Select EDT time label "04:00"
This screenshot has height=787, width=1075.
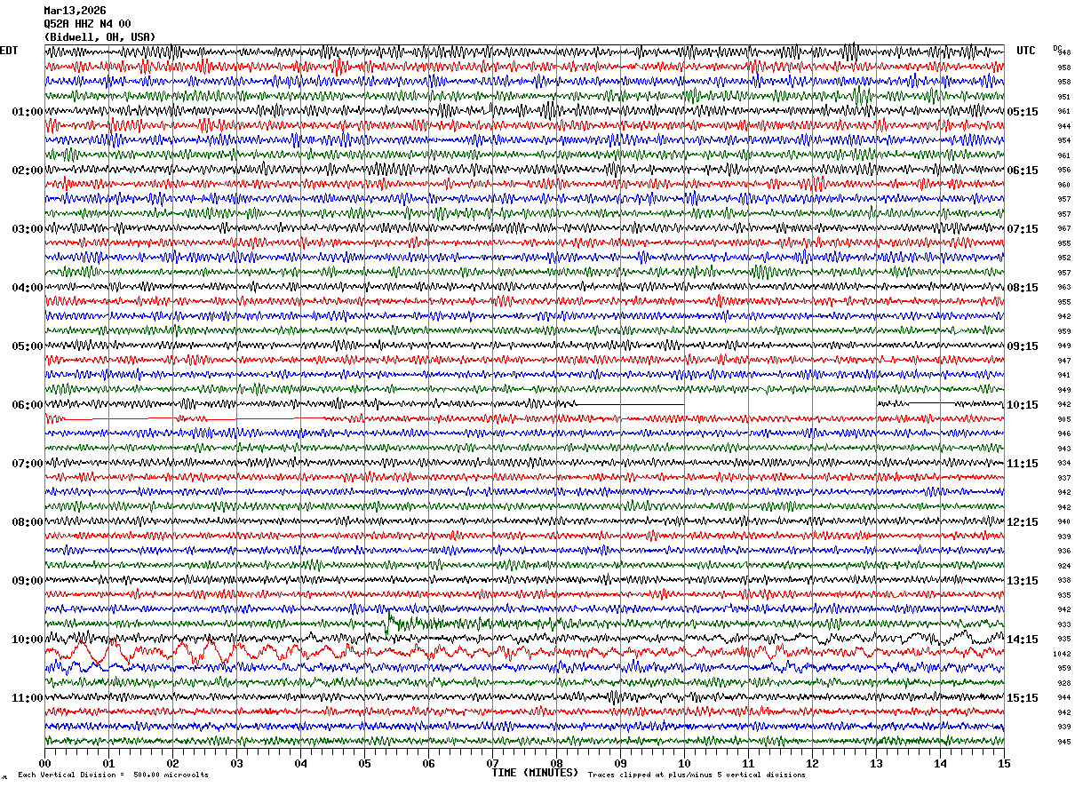pyautogui.click(x=28, y=288)
